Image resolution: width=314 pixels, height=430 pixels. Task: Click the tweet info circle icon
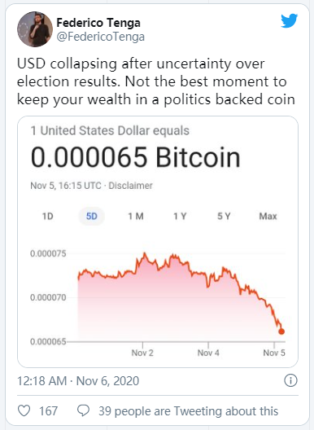point(290,380)
